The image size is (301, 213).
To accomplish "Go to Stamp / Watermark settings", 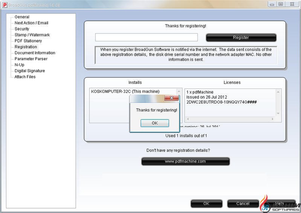I will (32, 35).
